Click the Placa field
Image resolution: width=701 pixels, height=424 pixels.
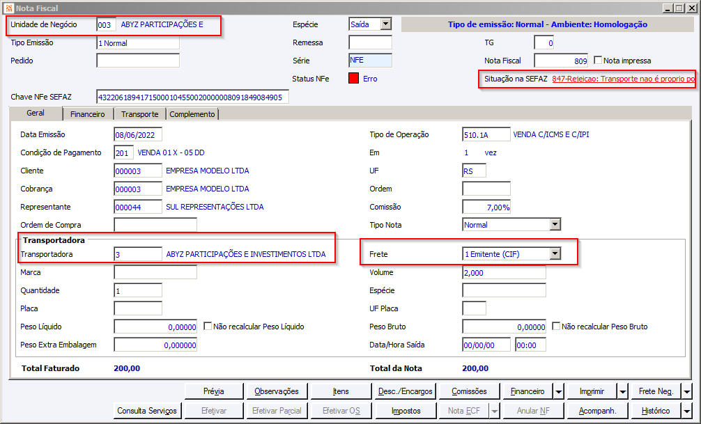tap(138, 308)
